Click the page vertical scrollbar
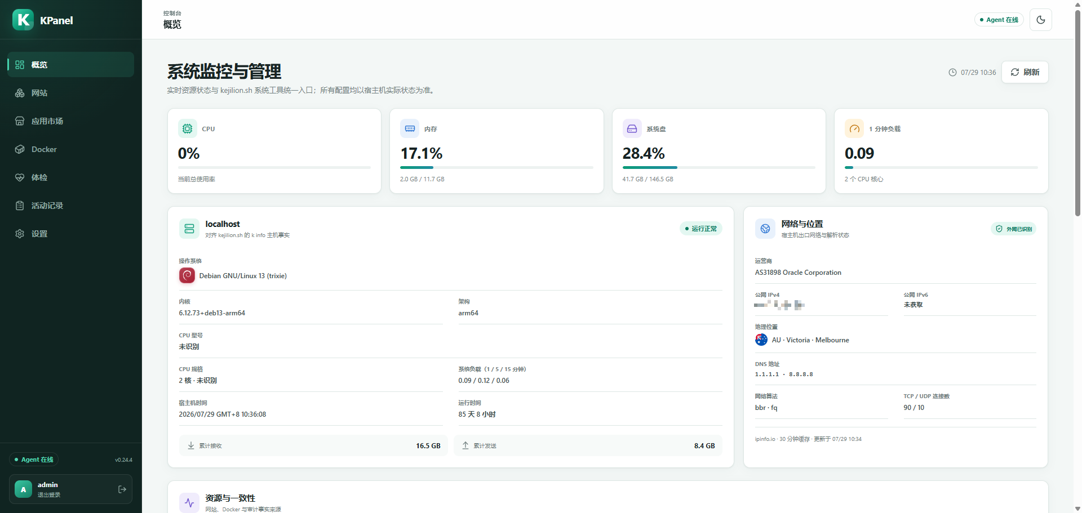 [1077, 113]
